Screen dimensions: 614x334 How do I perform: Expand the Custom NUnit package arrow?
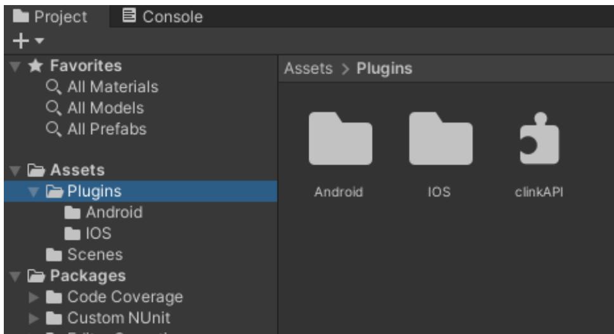pos(34,318)
